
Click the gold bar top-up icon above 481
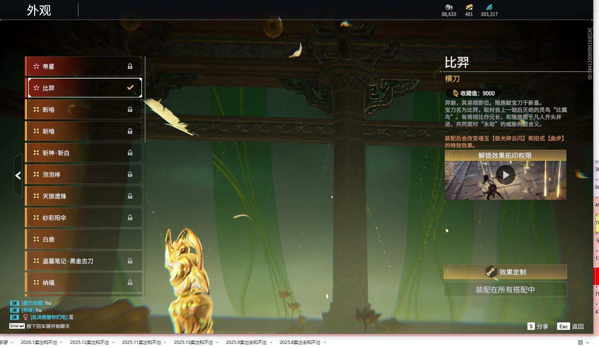tap(469, 7)
